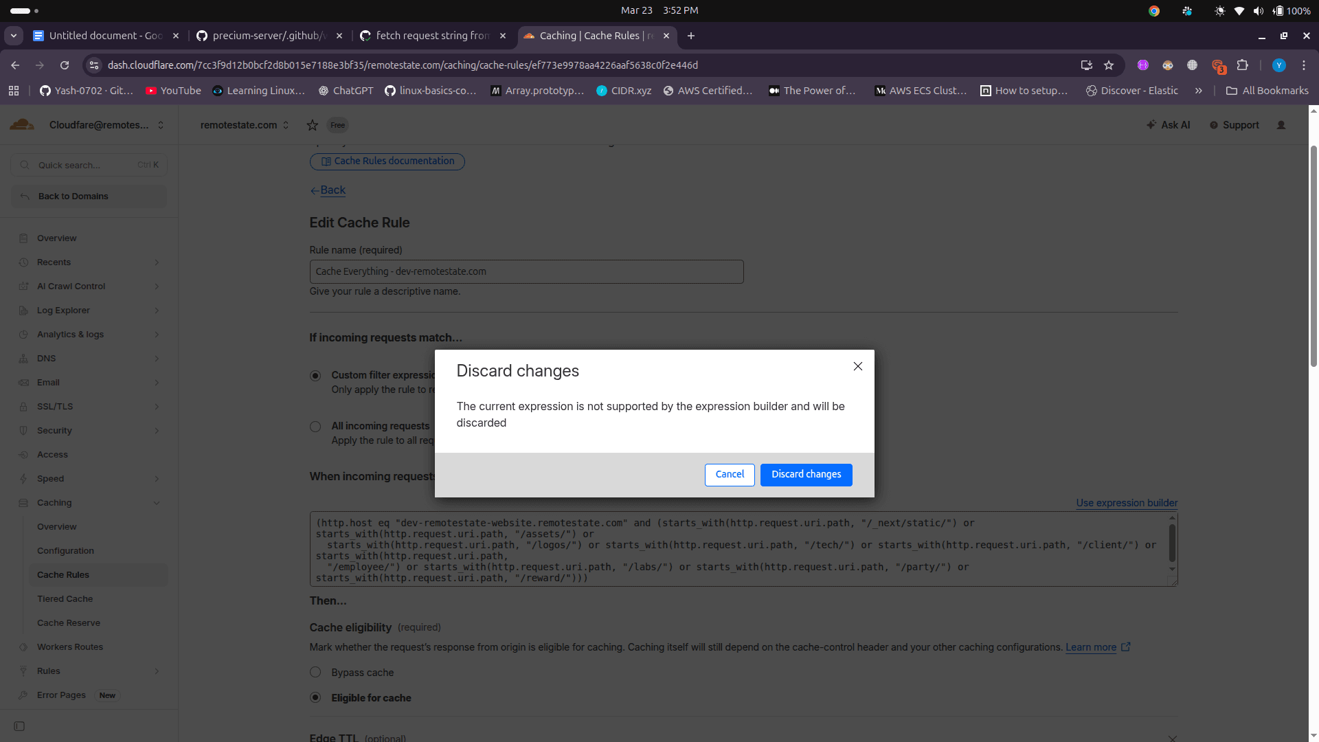Screen dimensions: 1319x742
Task: Confirm with the Discard changes button
Action: (806, 475)
